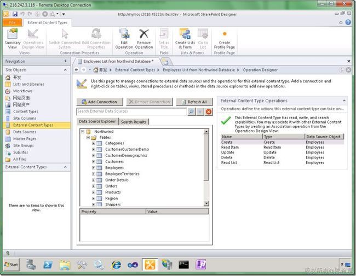Collapse the Tables folder node
This screenshot has width=356, height=276.
tap(88, 138)
